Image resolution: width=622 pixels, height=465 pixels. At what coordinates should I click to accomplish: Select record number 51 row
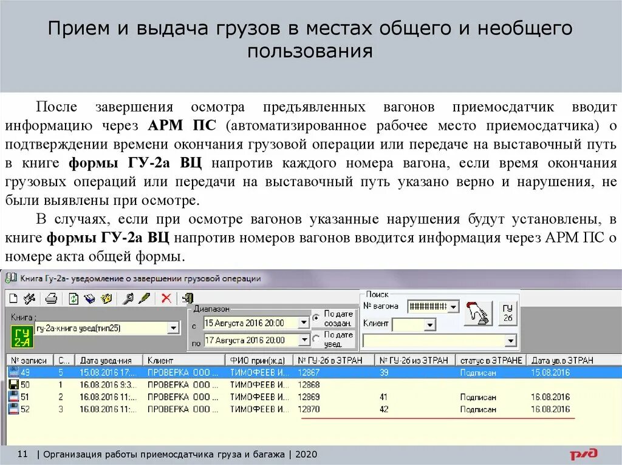tap(314, 397)
